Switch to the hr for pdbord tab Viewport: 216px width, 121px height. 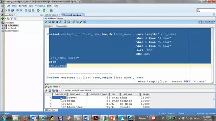click(x=52, y=15)
